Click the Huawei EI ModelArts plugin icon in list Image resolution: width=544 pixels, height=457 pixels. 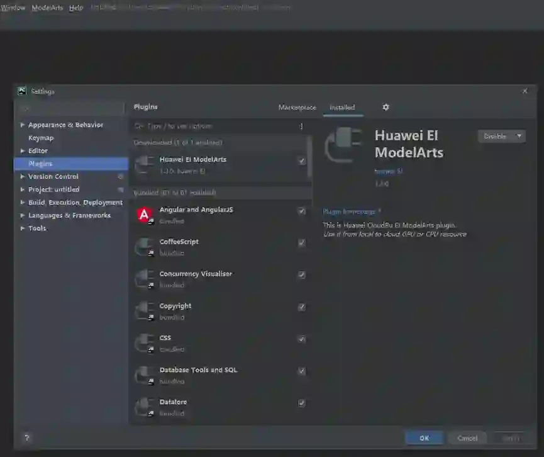145,164
